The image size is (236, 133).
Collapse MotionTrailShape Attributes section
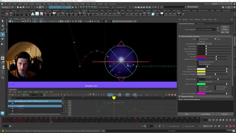(180, 36)
